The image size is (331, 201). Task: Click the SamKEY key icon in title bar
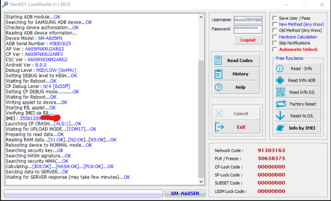(5, 4)
